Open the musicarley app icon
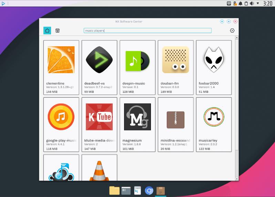 pos(214,117)
